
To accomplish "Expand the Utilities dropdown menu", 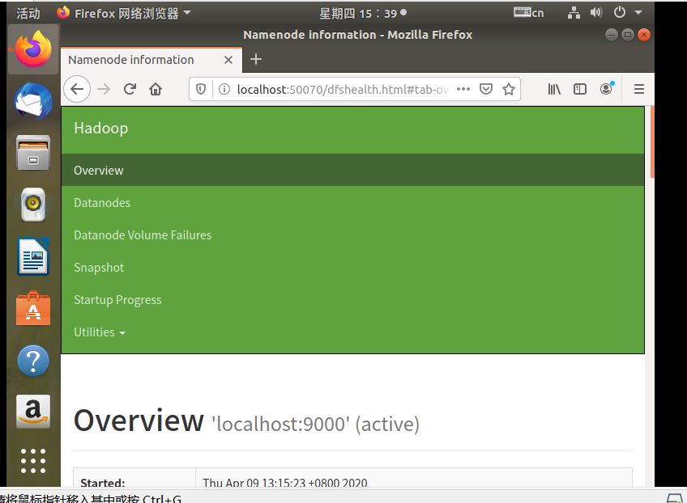I will [99, 332].
